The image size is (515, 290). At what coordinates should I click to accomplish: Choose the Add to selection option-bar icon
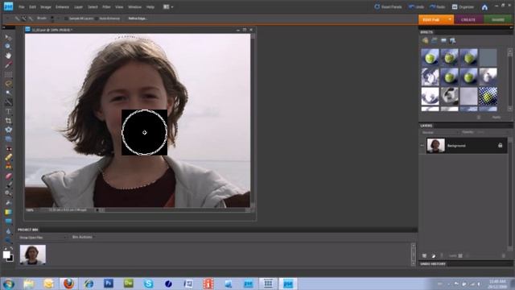[24, 19]
